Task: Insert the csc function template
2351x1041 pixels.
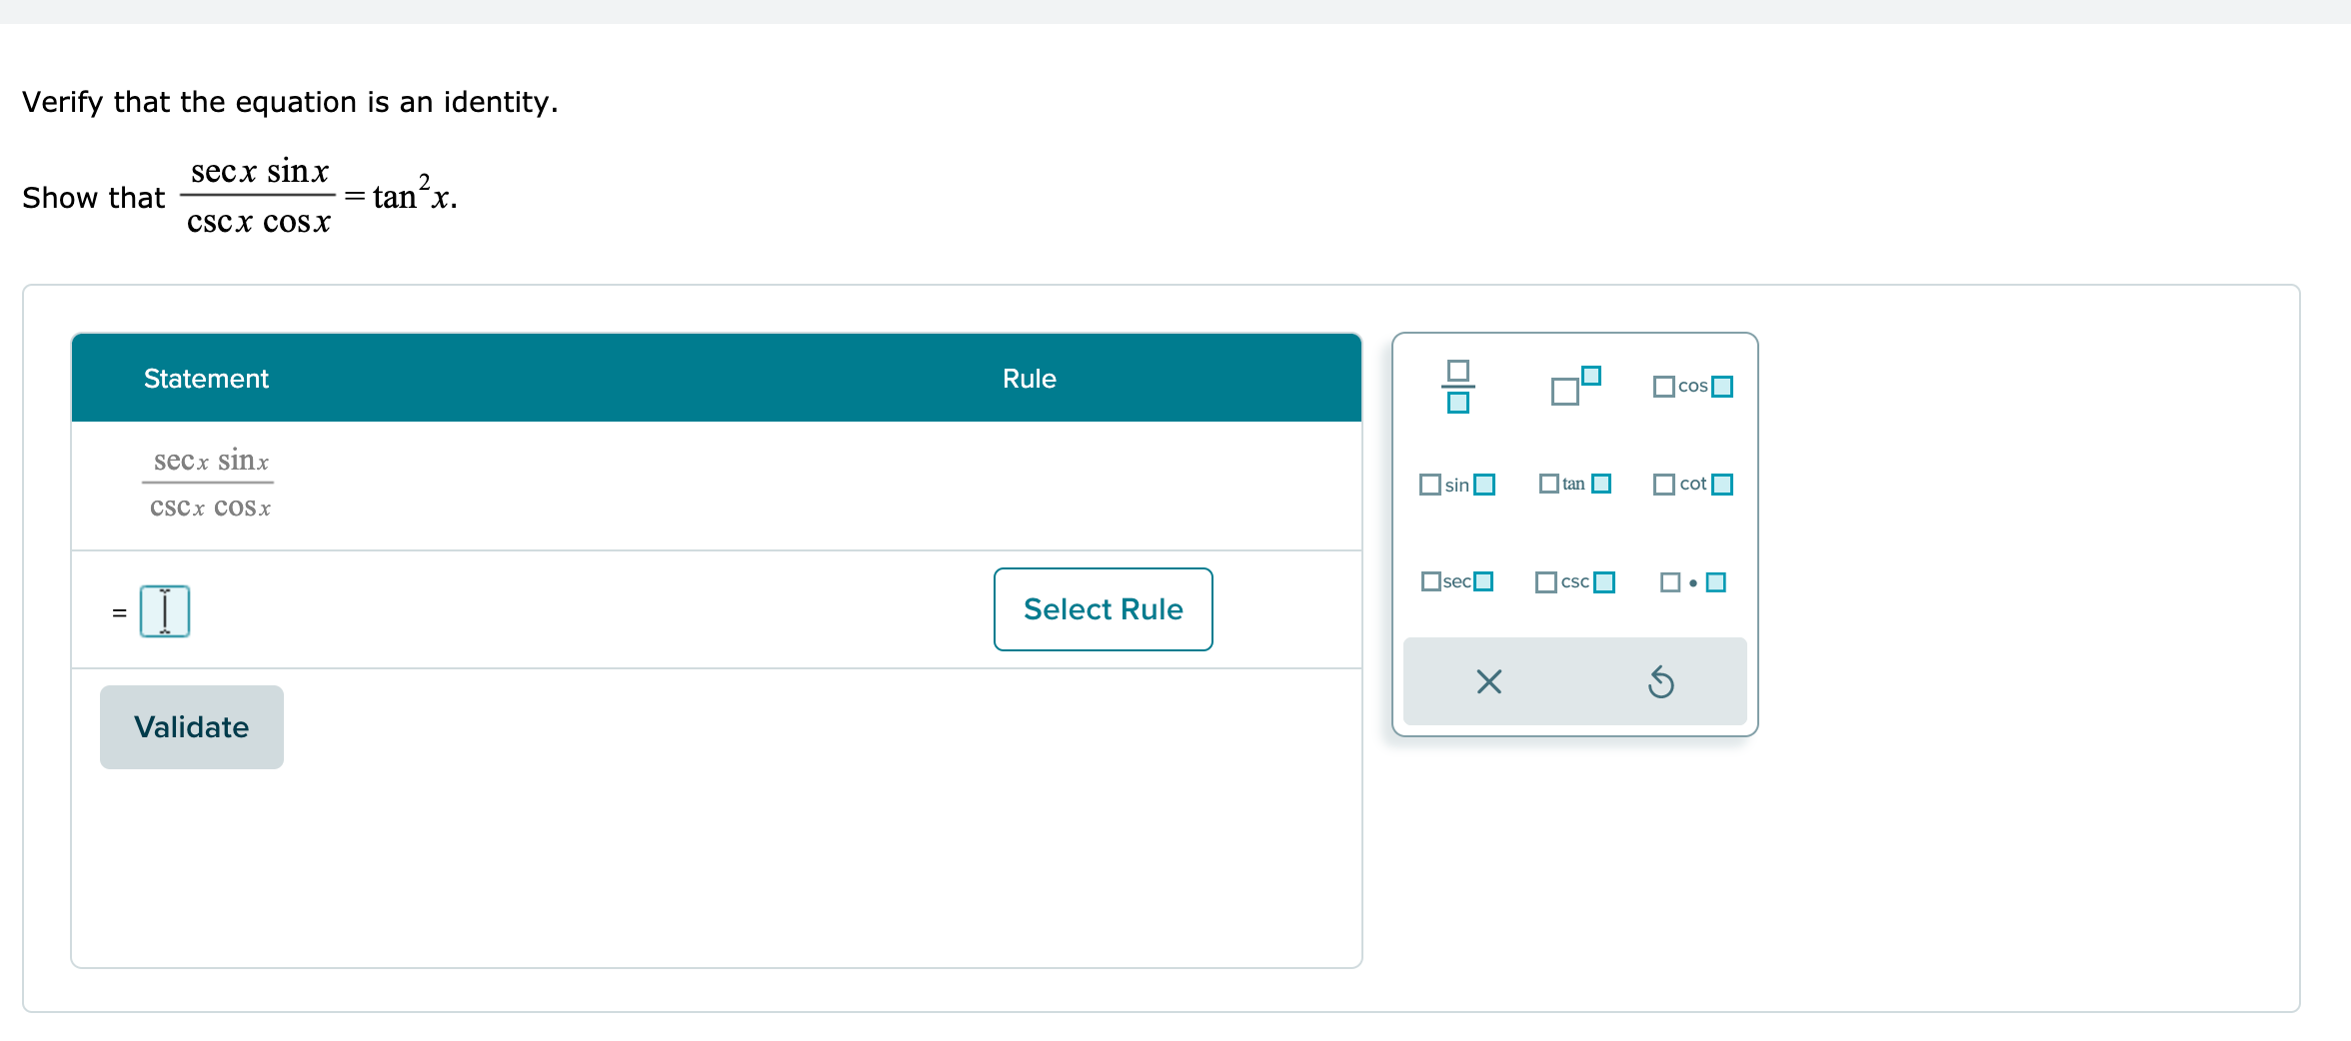Action: click(x=1575, y=581)
